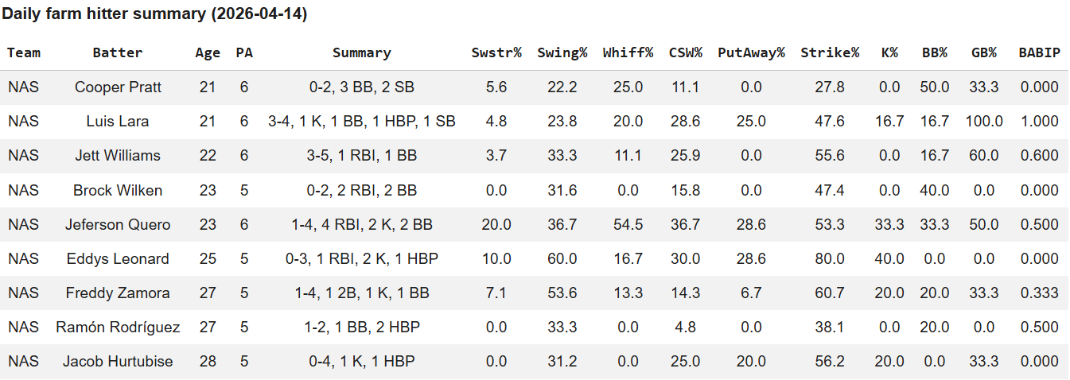Click the Age column header
The image size is (1070, 380).
coord(208,53)
